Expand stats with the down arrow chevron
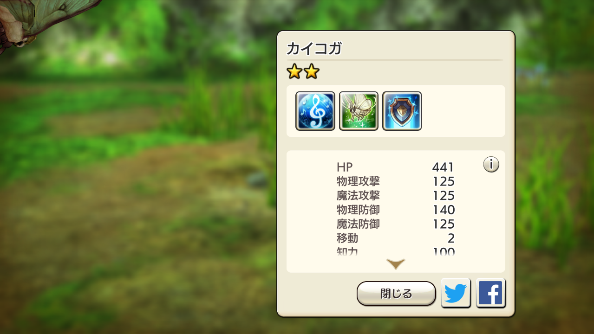 (x=396, y=264)
